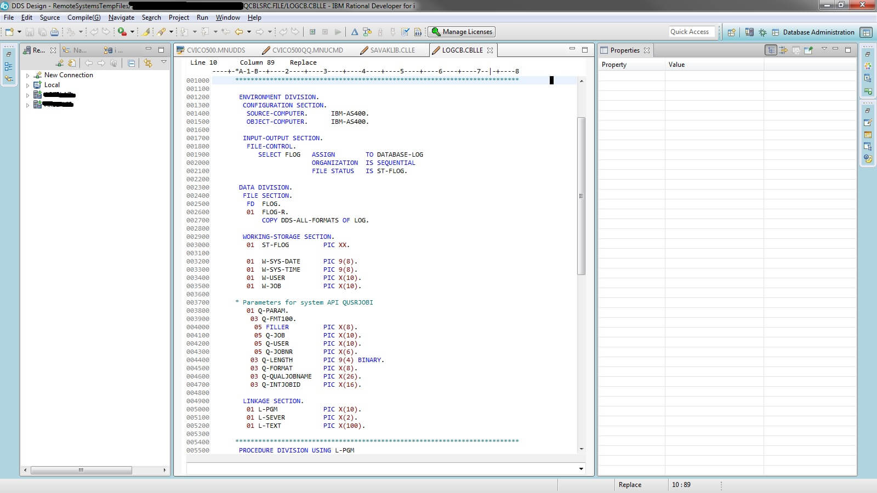The width and height of the screenshot is (877, 493).
Task: Expand the Local connection tree node
Action: pyautogui.click(x=28, y=85)
